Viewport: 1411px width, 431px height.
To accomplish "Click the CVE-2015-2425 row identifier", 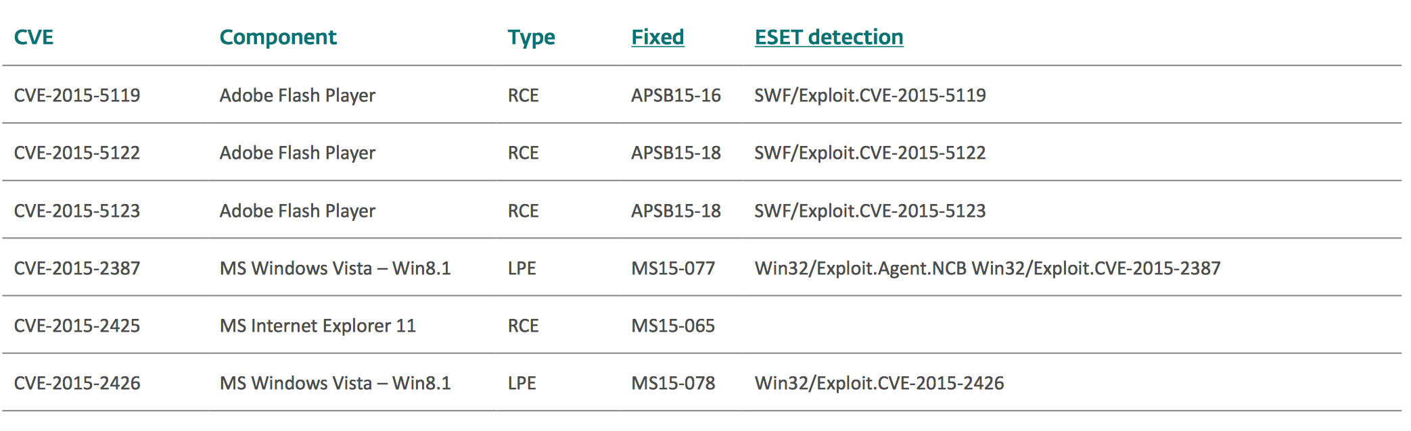I will [x=77, y=326].
